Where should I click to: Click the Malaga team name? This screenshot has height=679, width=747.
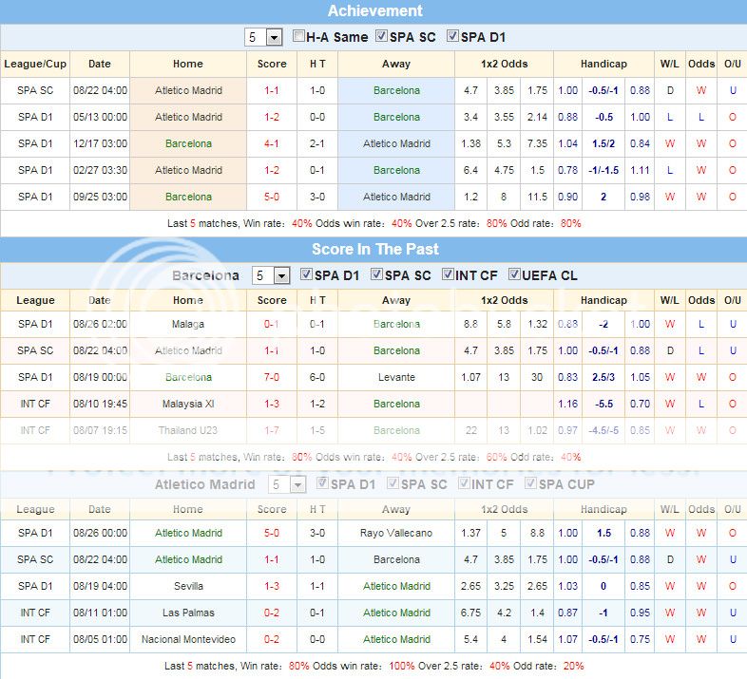click(188, 324)
